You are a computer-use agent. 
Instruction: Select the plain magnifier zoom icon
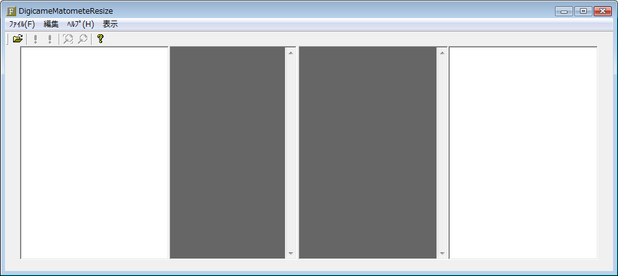point(82,39)
